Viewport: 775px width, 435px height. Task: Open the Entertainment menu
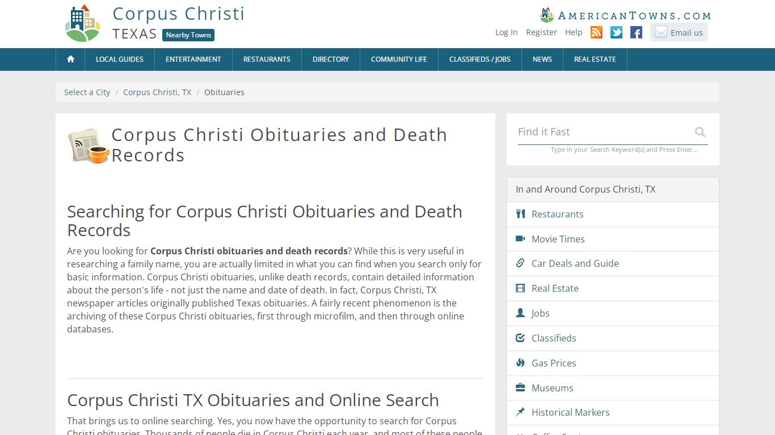[193, 59]
